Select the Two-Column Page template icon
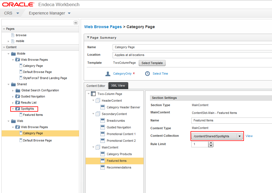The height and width of the screenshot is (193, 272). (93, 94)
